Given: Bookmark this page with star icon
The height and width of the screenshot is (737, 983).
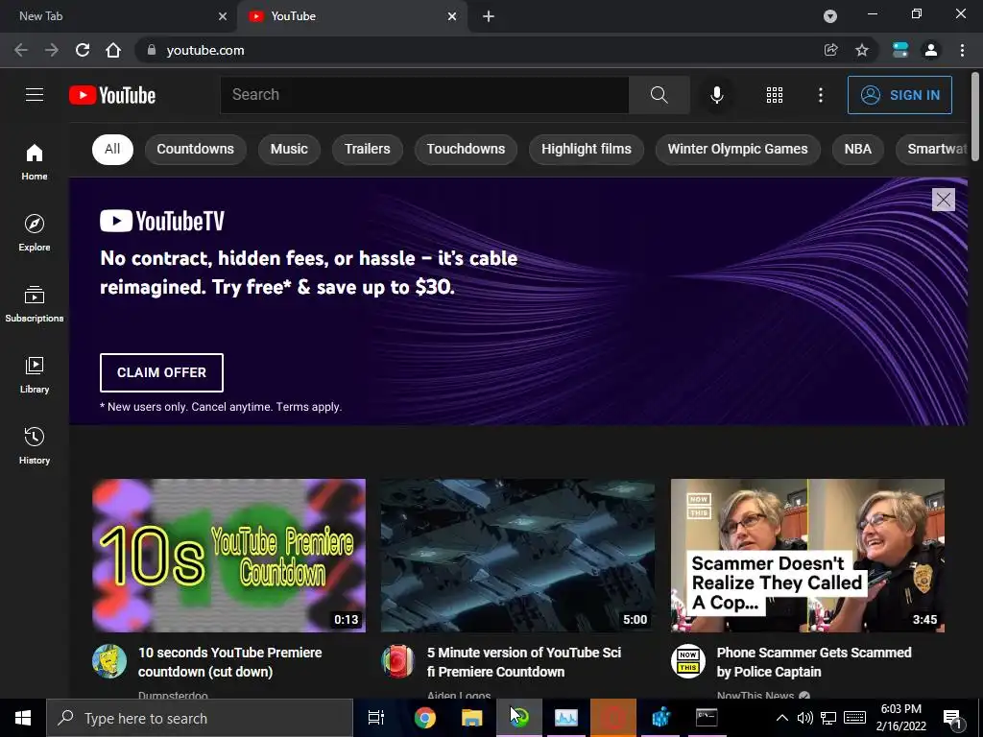Looking at the screenshot, I should pyautogui.click(x=862, y=50).
